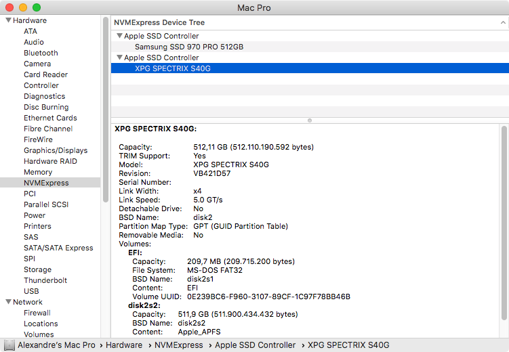Click Hardware in the path bar
This screenshot has width=509, height=352.
pyautogui.click(x=124, y=345)
